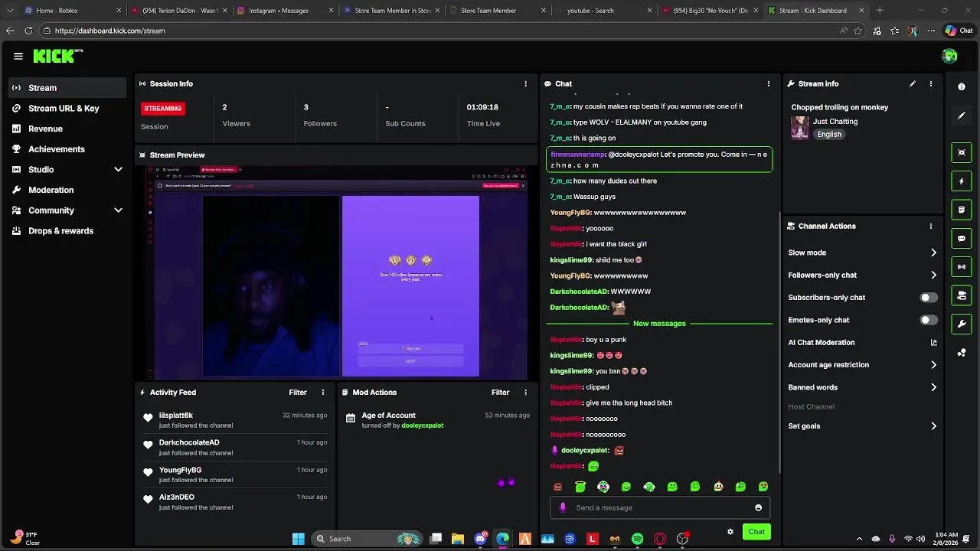The image size is (980, 551).
Task: Edit stream info with pencil icon in panel header
Action: click(912, 83)
